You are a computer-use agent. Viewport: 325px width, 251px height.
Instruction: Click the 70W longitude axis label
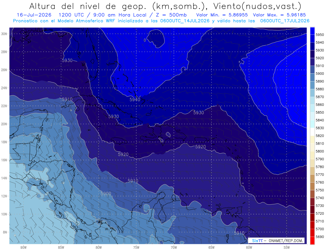click(174, 247)
